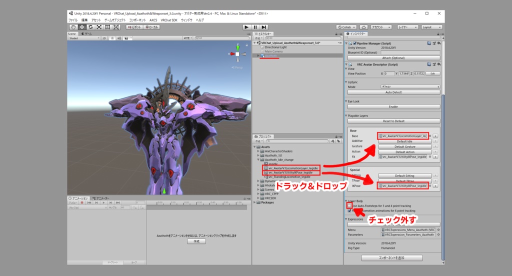
Task: Click the コンポーネントを追加 button
Action: [x=392, y=258]
